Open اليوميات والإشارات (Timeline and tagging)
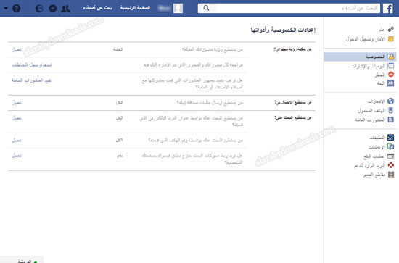 point(373,66)
